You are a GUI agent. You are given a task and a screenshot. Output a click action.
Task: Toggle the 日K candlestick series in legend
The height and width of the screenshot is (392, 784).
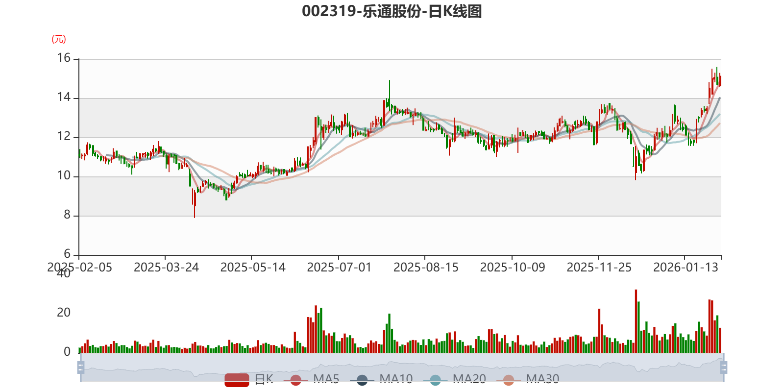coord(249,379)
